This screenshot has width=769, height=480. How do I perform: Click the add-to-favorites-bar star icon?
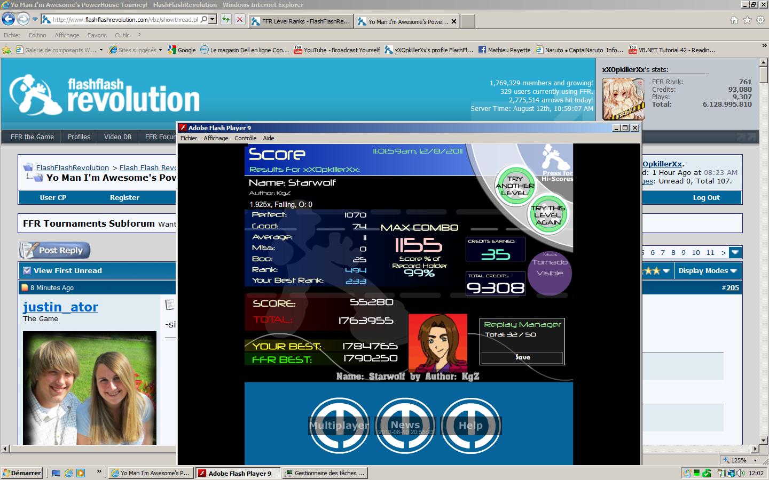6,50
